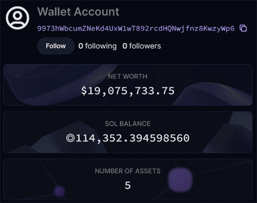The image size is (257, 203).
Task: Follow this wallet account
Action: click(x=56, y=46)
